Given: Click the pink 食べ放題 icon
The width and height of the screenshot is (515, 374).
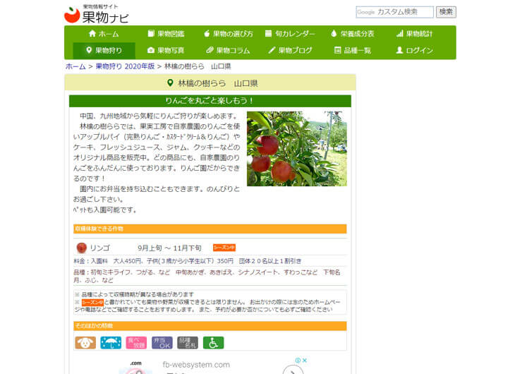Looking at the screenshot, I should tap(136, 343).
